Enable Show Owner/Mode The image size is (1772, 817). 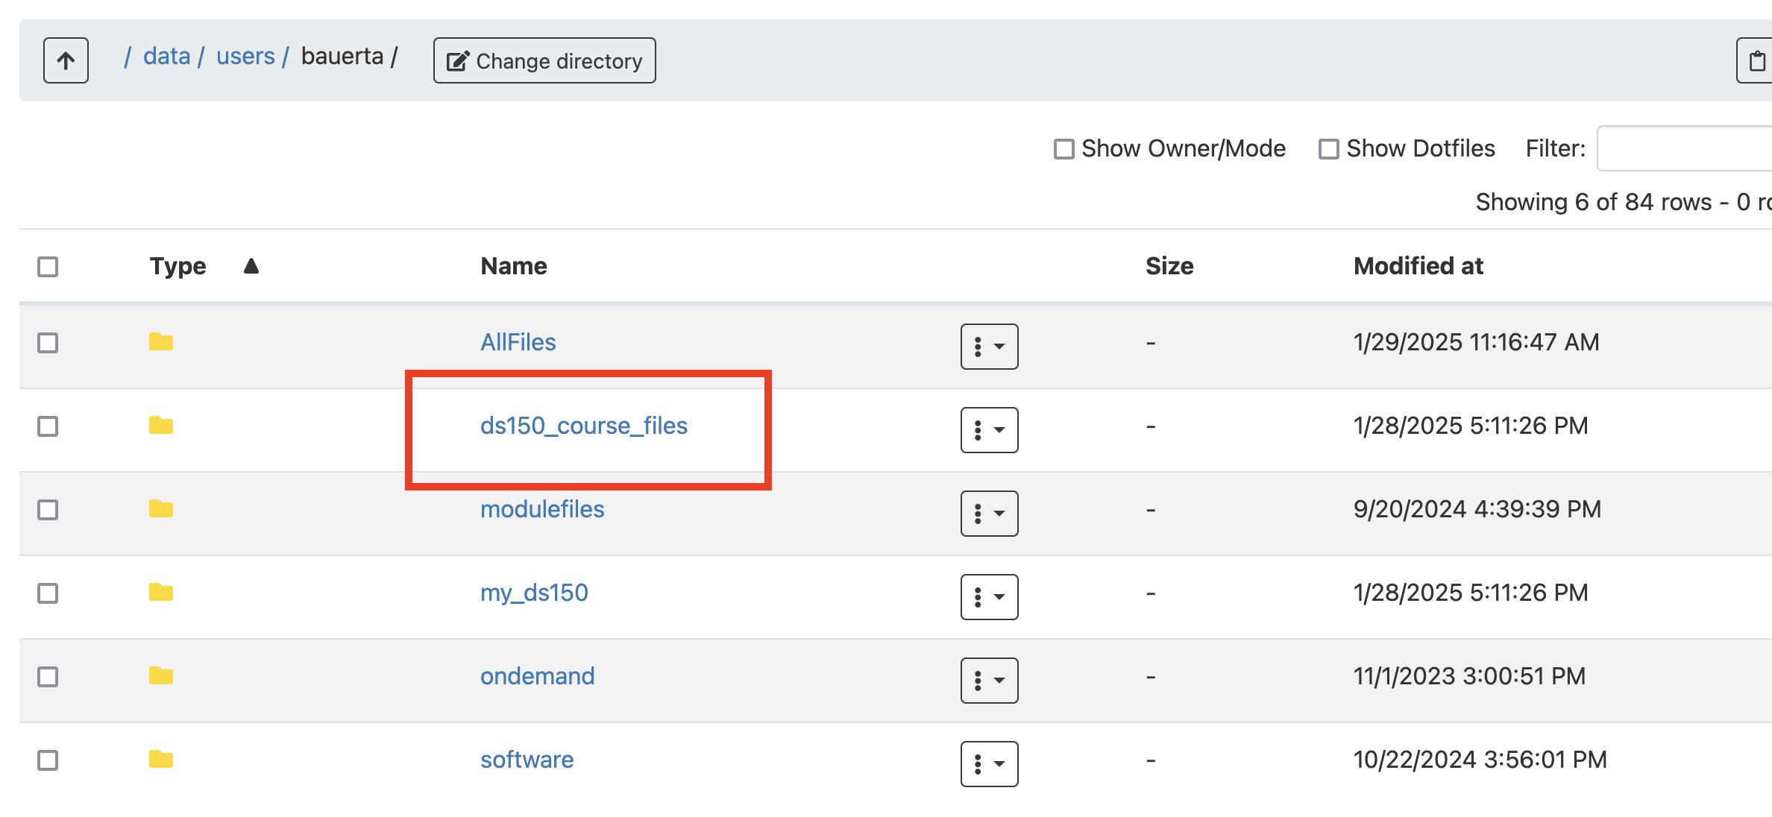coord(1063,148)
